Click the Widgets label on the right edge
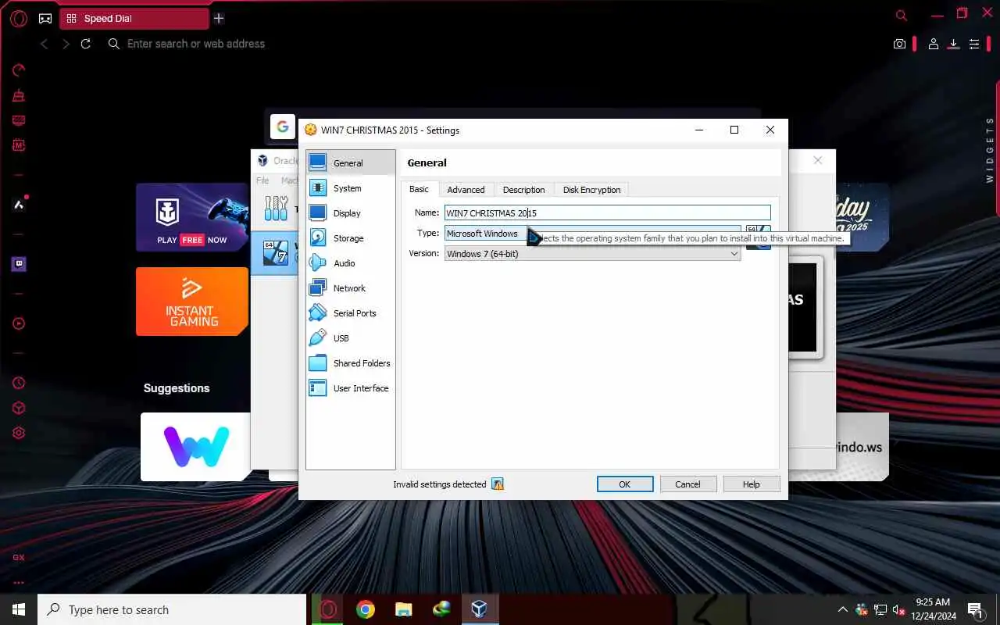The height and width of the screenshot is (625, 1000). click(x=990, y=151)
